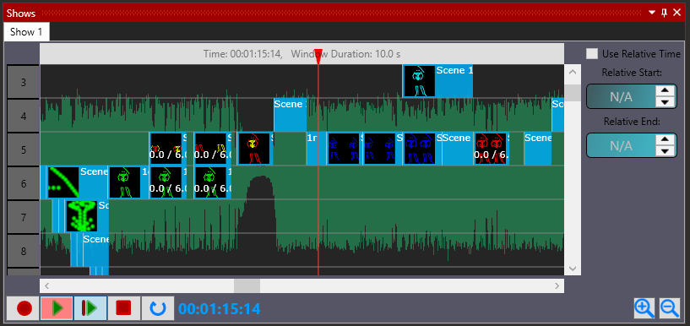This screenshot has width=690, height=326.
Task: Click the Relative End N/A field
Action: [x=621, y=145]
